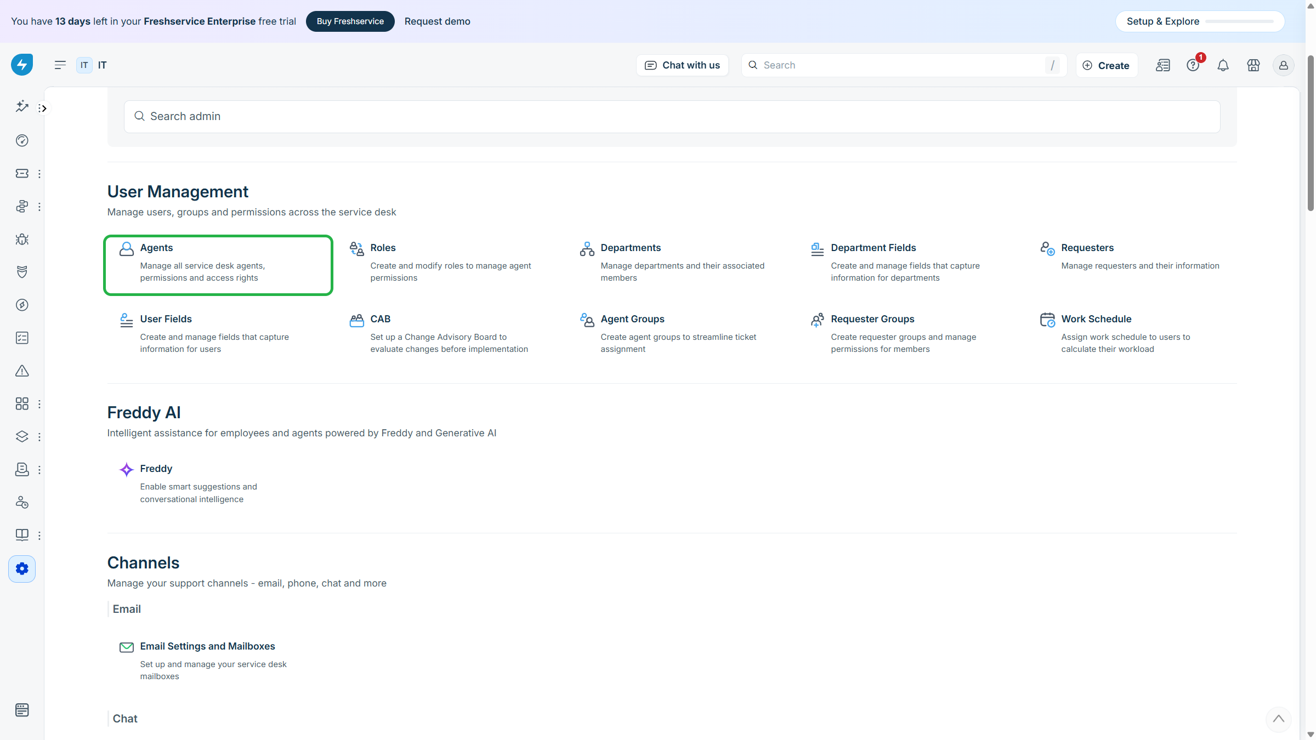Screen dimensions: 1316x740
Task: Open the Tasks checklist icon in sidebar
Action: [22, 338]
